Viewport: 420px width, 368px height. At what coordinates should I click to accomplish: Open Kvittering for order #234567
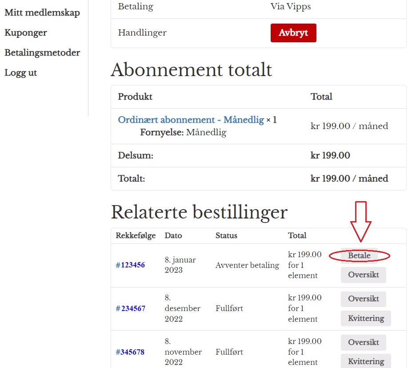(x=365, y=318)
